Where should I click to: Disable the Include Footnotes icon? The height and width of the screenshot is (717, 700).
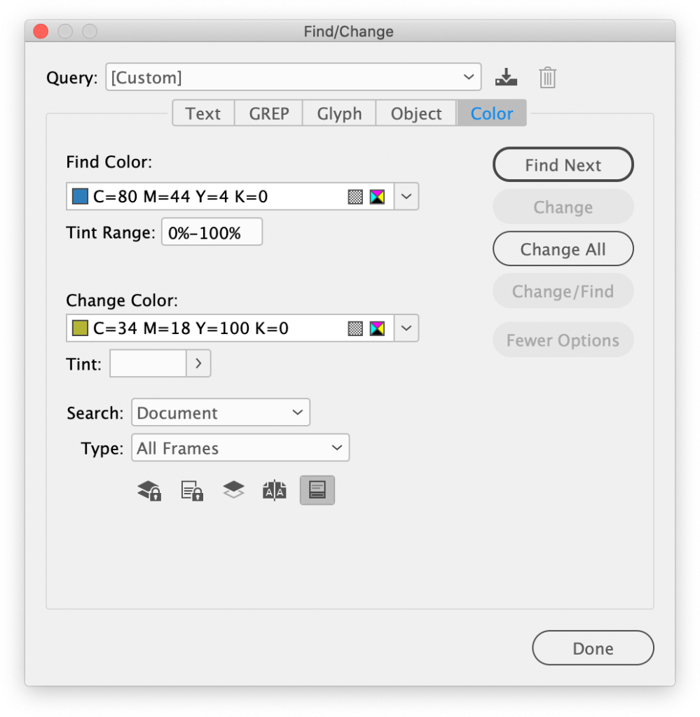tap(317, 490)
